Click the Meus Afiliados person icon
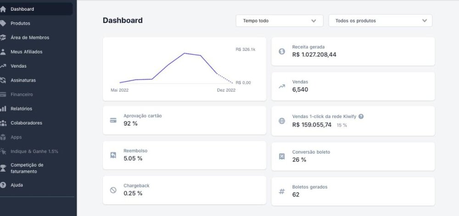 pos(3,52)
